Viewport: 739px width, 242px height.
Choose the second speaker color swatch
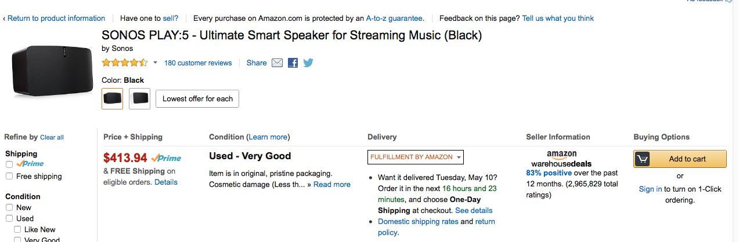[x=139, y=98]
